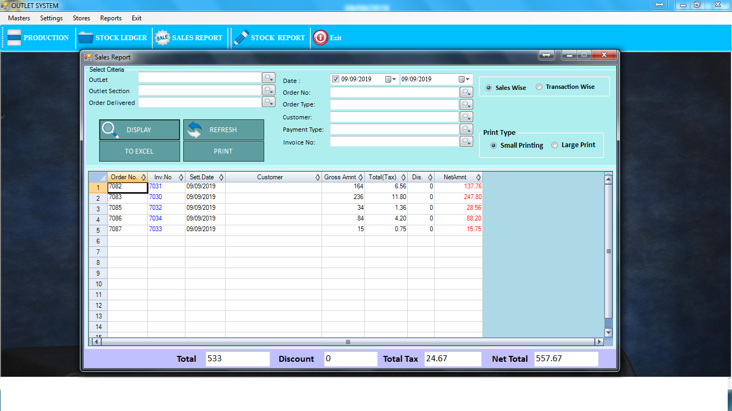
Task: Select the net amount 247.80 cell
Action: tap(459, 197)
